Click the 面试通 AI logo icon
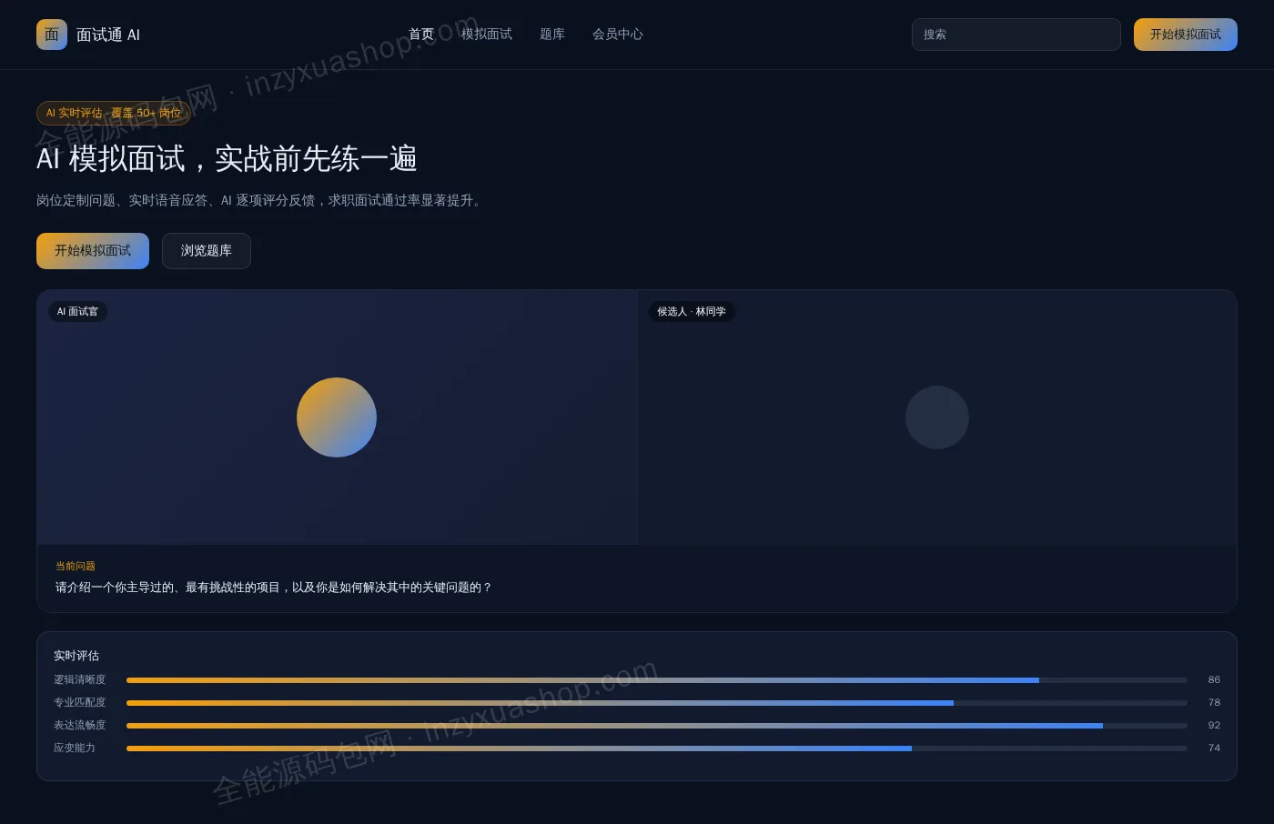The image size is (1274, 824). pos(52,35)
